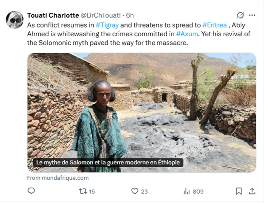Click the display name Touati Charlotte
Screen dimensions: 264x203
(53, 15)
